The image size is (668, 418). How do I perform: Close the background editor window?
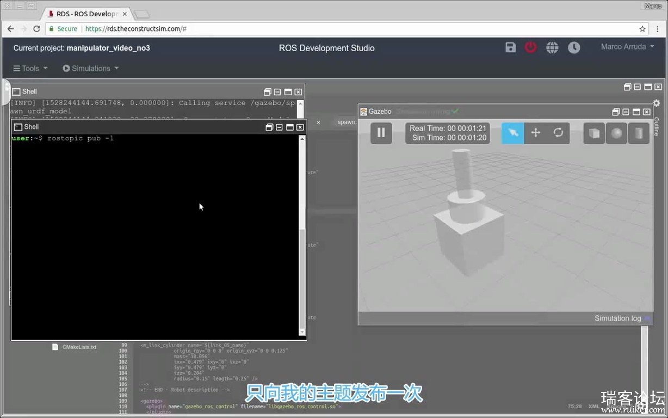(658, 87)
